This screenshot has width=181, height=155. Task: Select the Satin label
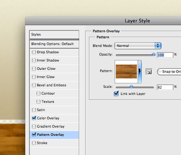[x=41, y=110]
